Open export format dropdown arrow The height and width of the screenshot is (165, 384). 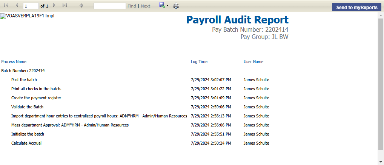(168, 6)
